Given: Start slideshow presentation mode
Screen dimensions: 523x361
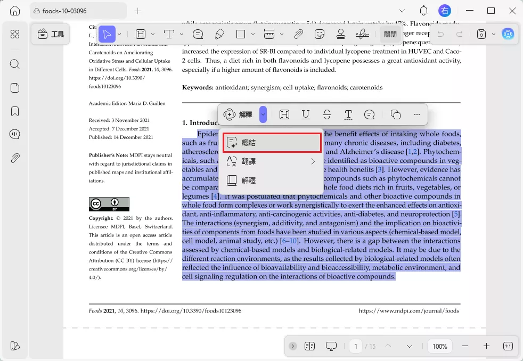Looking at the screenshot, I should (331, 346).
